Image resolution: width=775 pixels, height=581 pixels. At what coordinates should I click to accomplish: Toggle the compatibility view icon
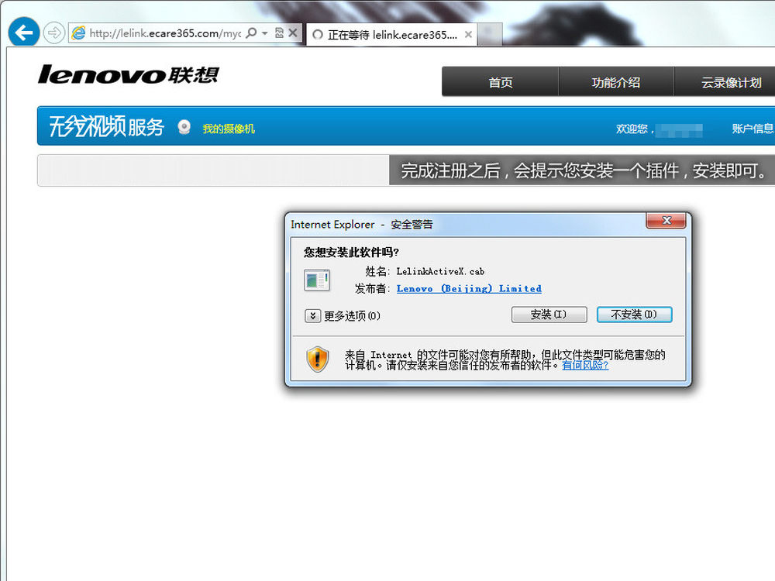pos(279,33)
